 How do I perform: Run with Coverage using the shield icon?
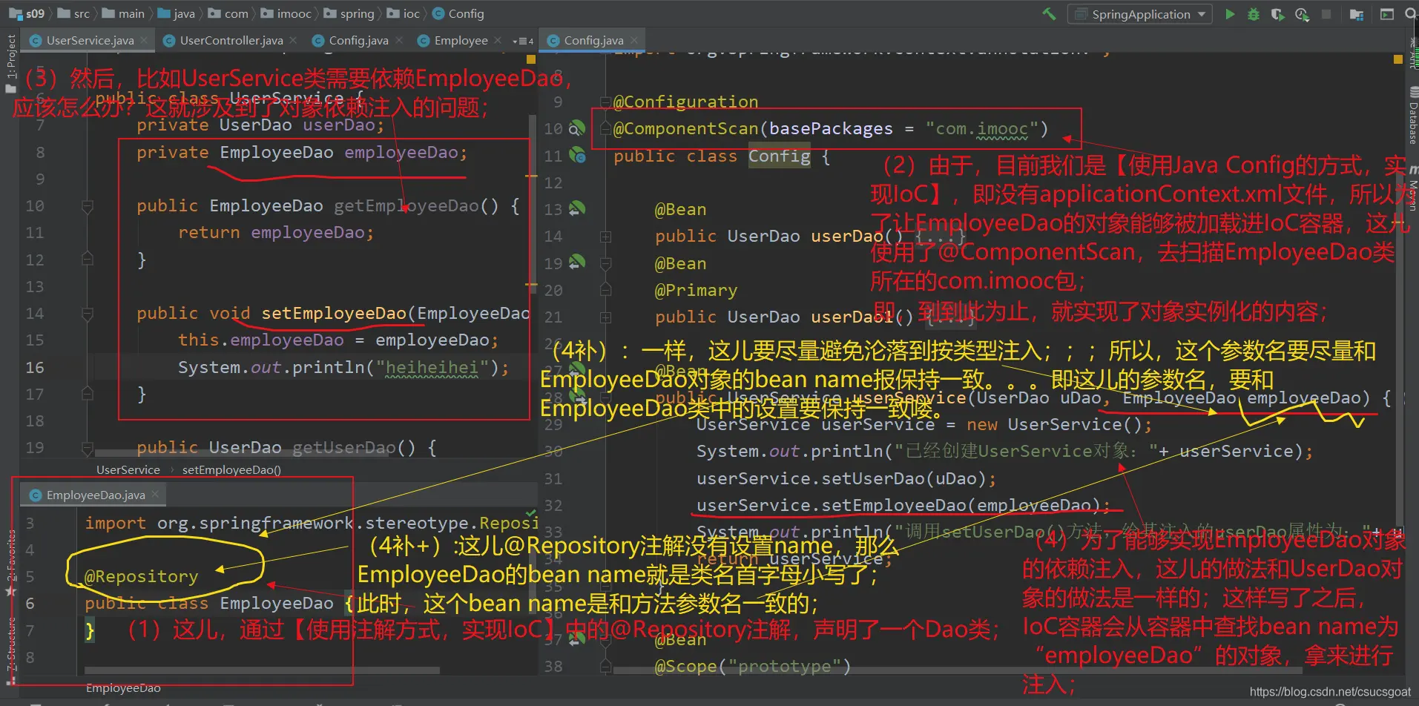pos(1277,14)
